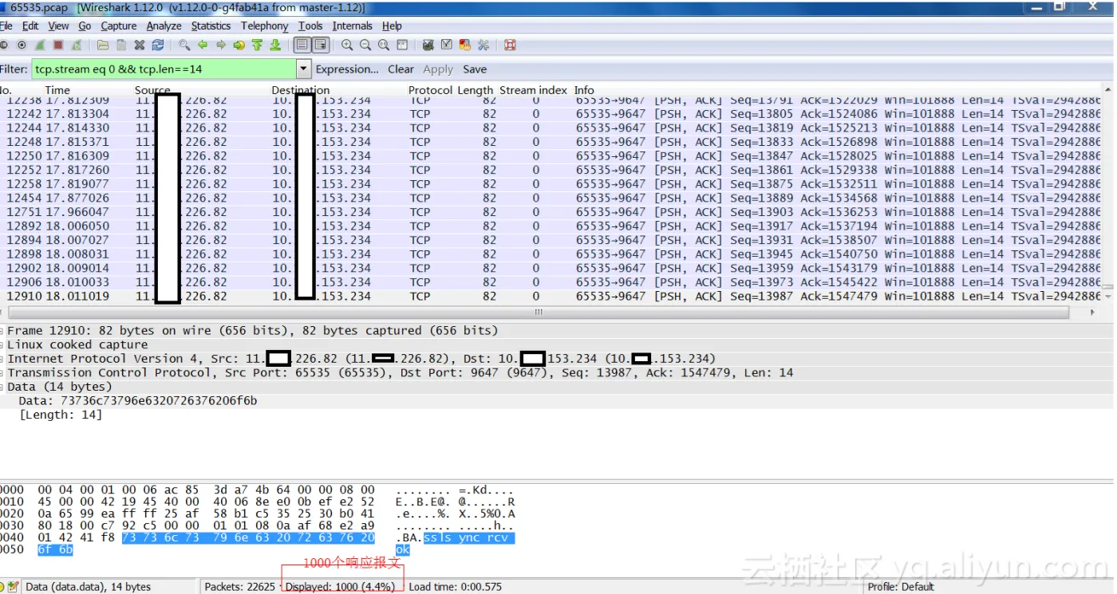Open the Edit menu
Image resolution: width=1117 pixels, height=594 pixels.
point(30,26)
